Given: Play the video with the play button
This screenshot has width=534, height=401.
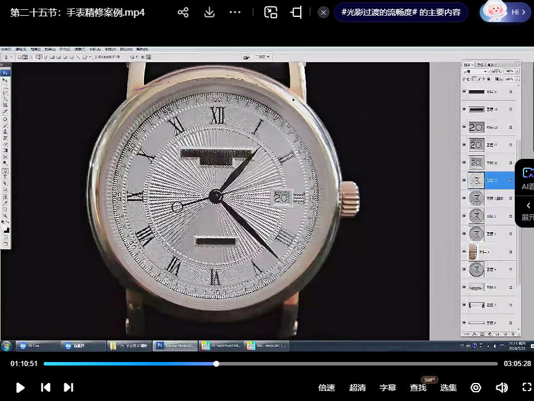Looking at the screenshot, I should (x=20, y=388).
